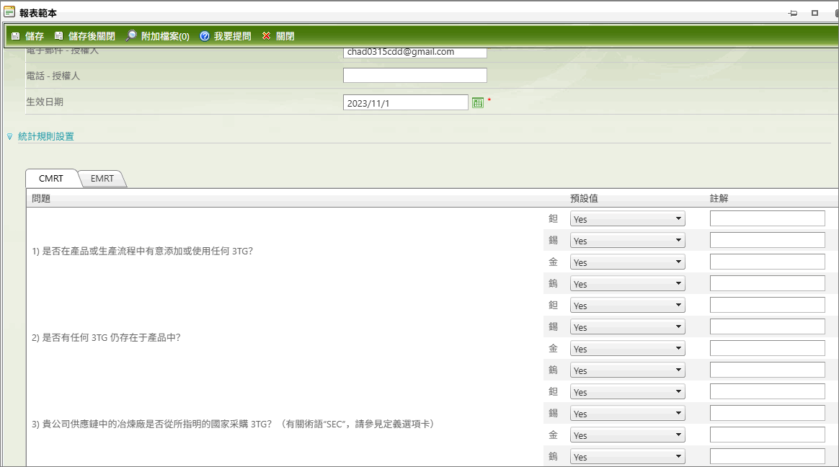This screenshot has height=467, width=839.
Task: Expand question 1 鎢 default value dropdown
Action: pos(627,284)
